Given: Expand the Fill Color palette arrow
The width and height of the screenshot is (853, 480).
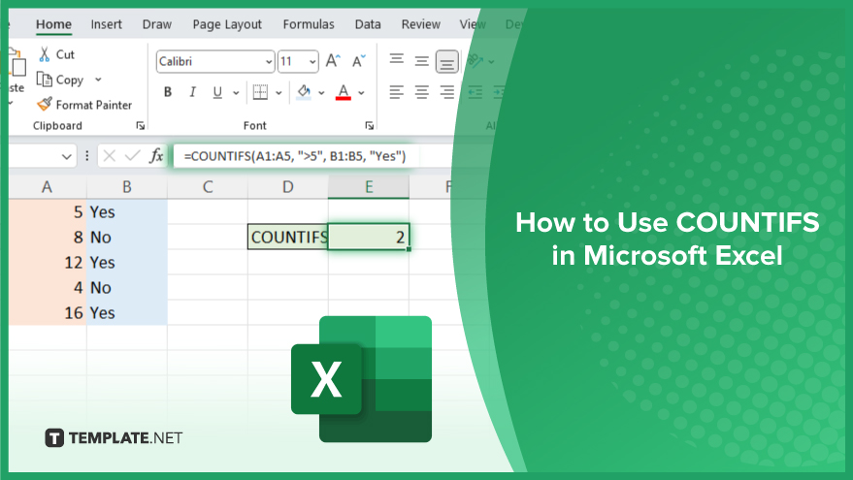Looking at the screenshot, I should tap(321, 93).
